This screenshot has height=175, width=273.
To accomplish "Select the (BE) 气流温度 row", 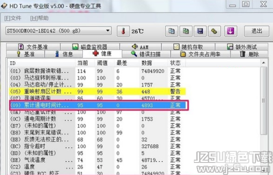I will coord(98,160).
